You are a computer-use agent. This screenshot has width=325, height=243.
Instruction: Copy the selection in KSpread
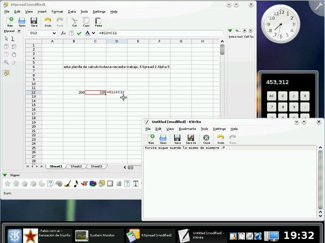[86, 22]
